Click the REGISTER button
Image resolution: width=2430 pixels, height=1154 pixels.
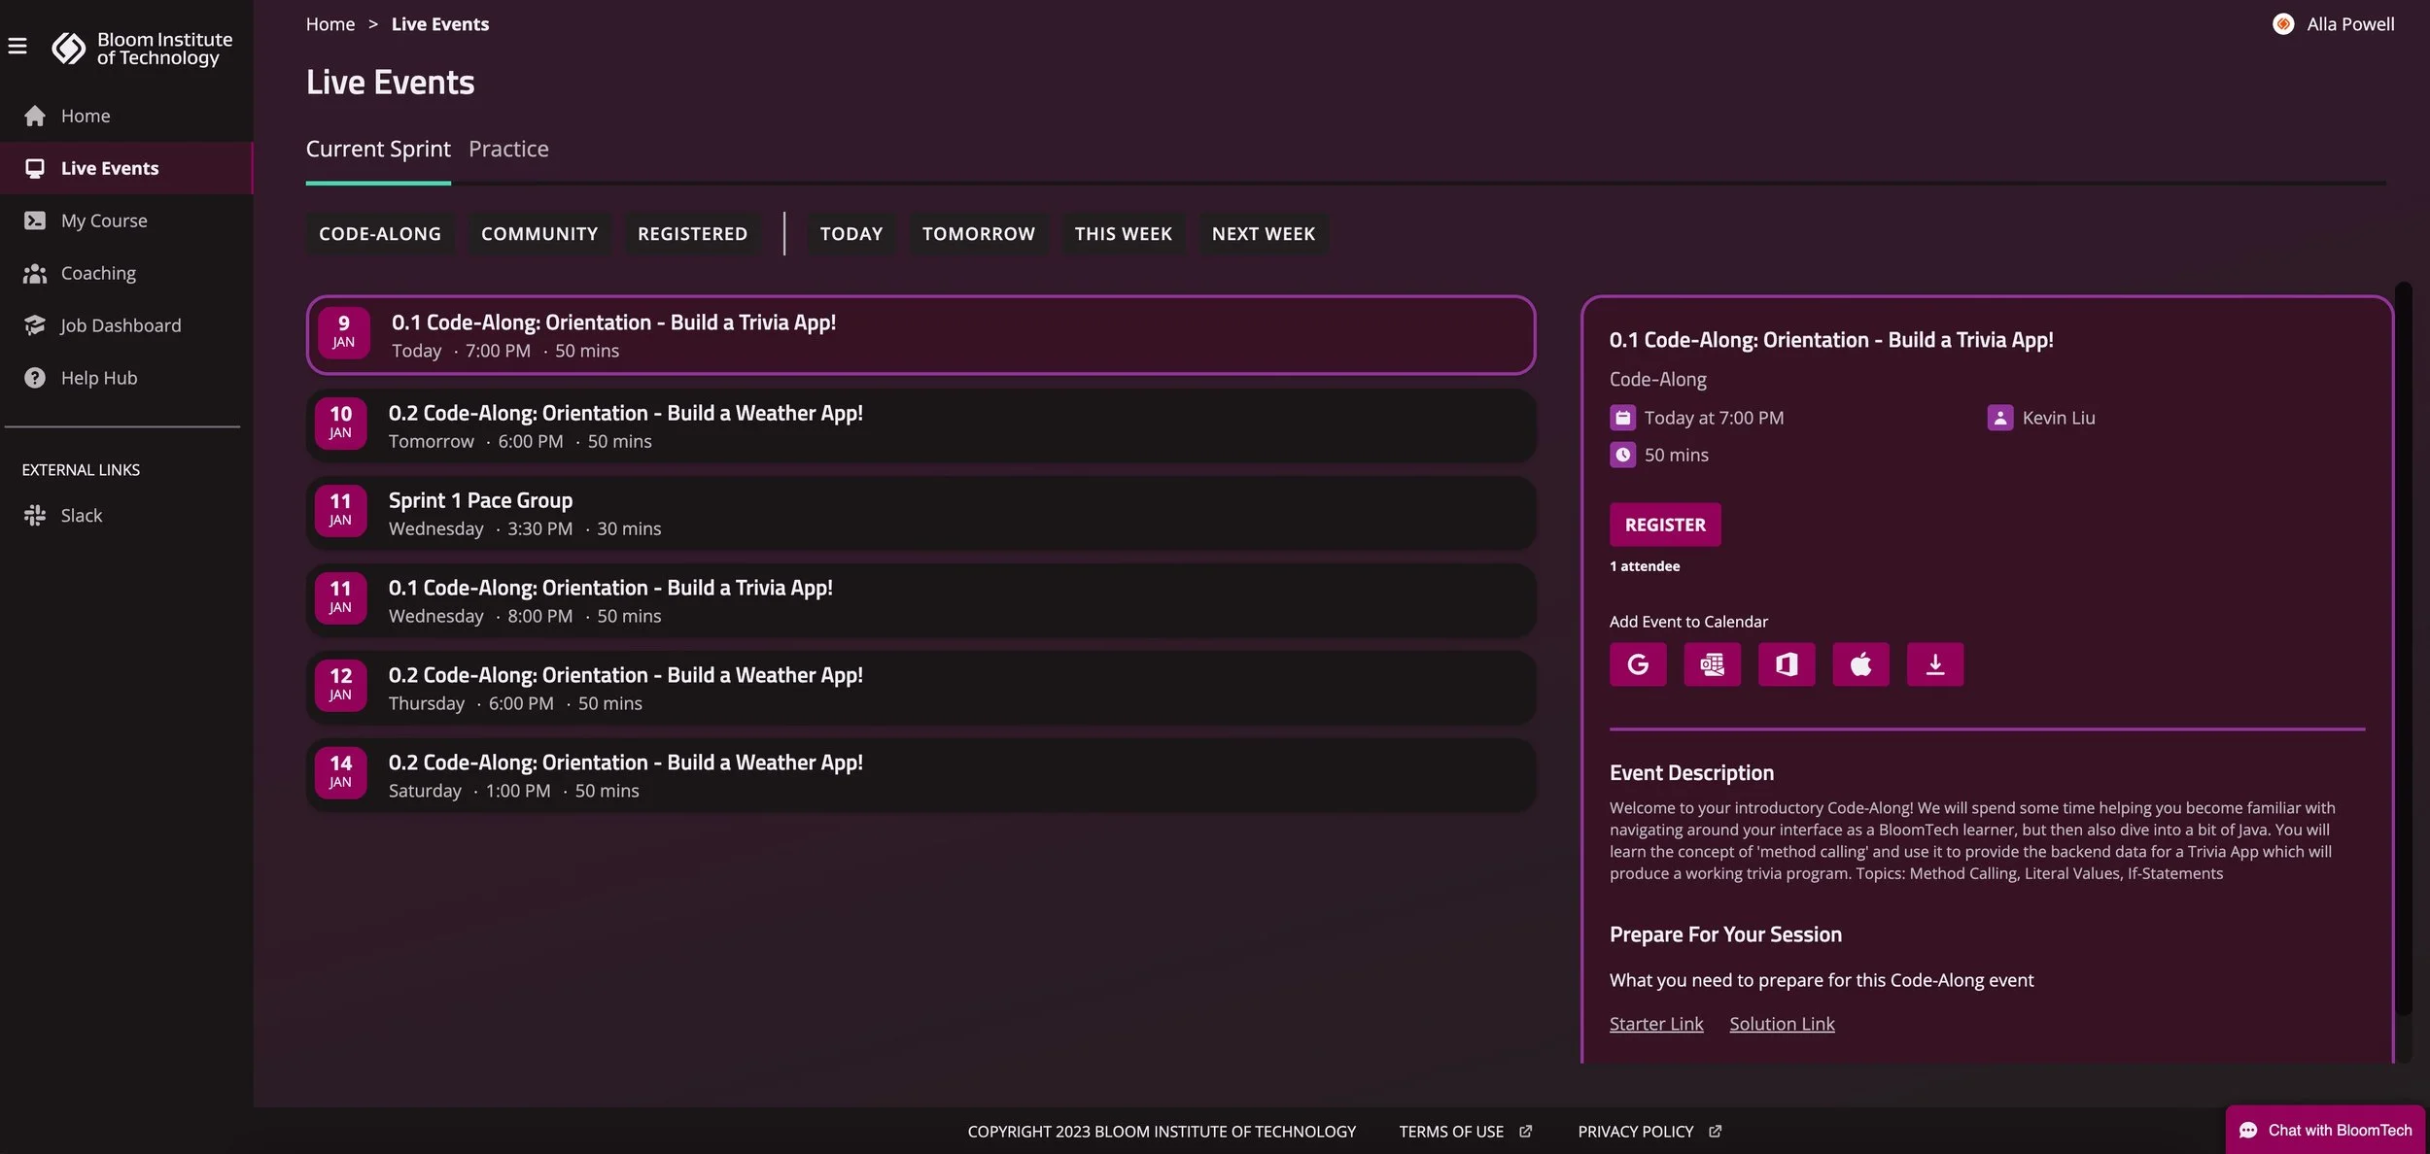tap(1665, 525)
